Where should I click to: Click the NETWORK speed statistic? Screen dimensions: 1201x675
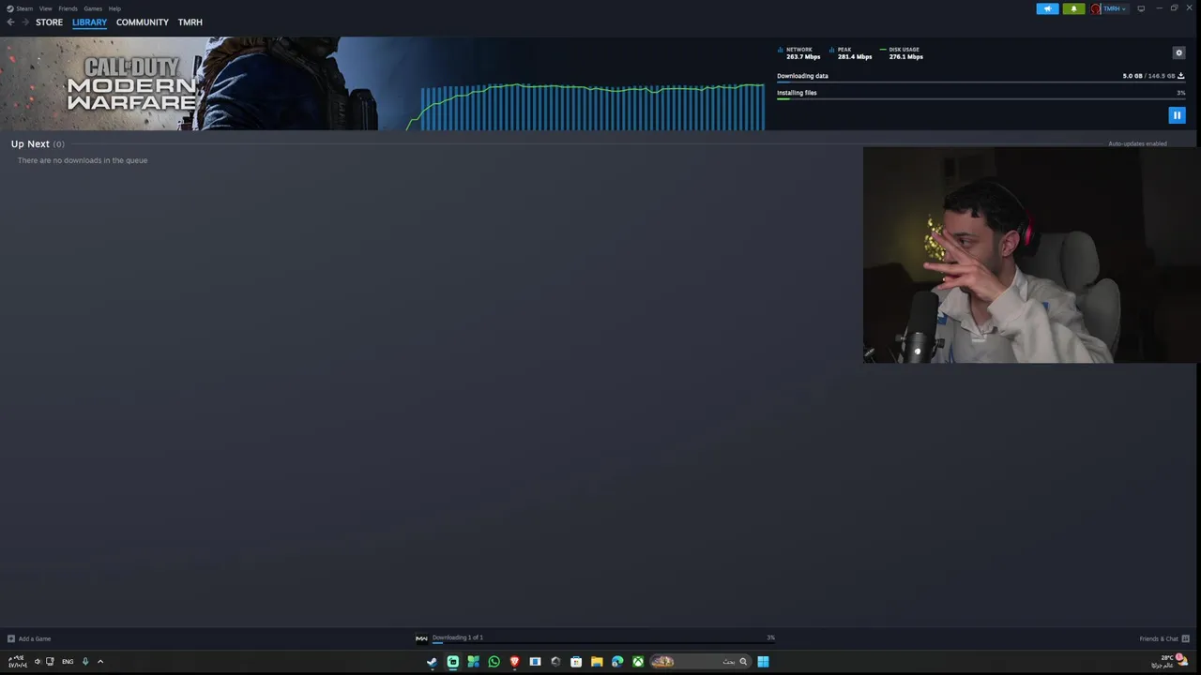(x=798, y=52)
